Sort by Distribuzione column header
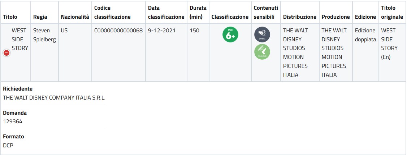The width and height of the screenshot is (407, 156). pyautogui.click(x=300, y=17)
